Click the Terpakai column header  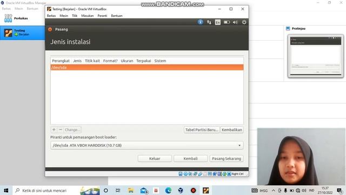point(144,61)
